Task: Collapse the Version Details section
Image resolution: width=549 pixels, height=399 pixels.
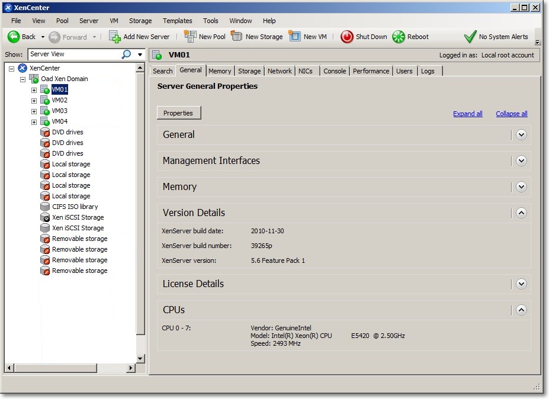Action: (x=521, y=213)
